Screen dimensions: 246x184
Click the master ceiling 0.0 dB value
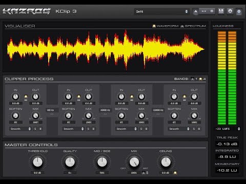[x=166, y=173]
